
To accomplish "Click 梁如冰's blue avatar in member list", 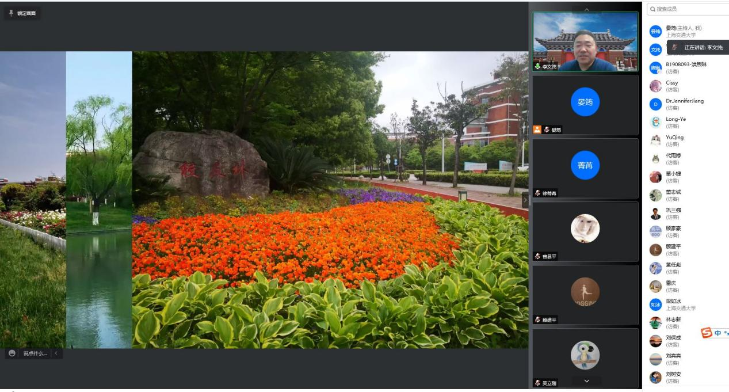I will (655, 305).
